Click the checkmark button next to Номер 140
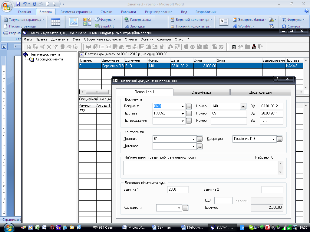This screenshot has height=232, width=310. [243, 106]
